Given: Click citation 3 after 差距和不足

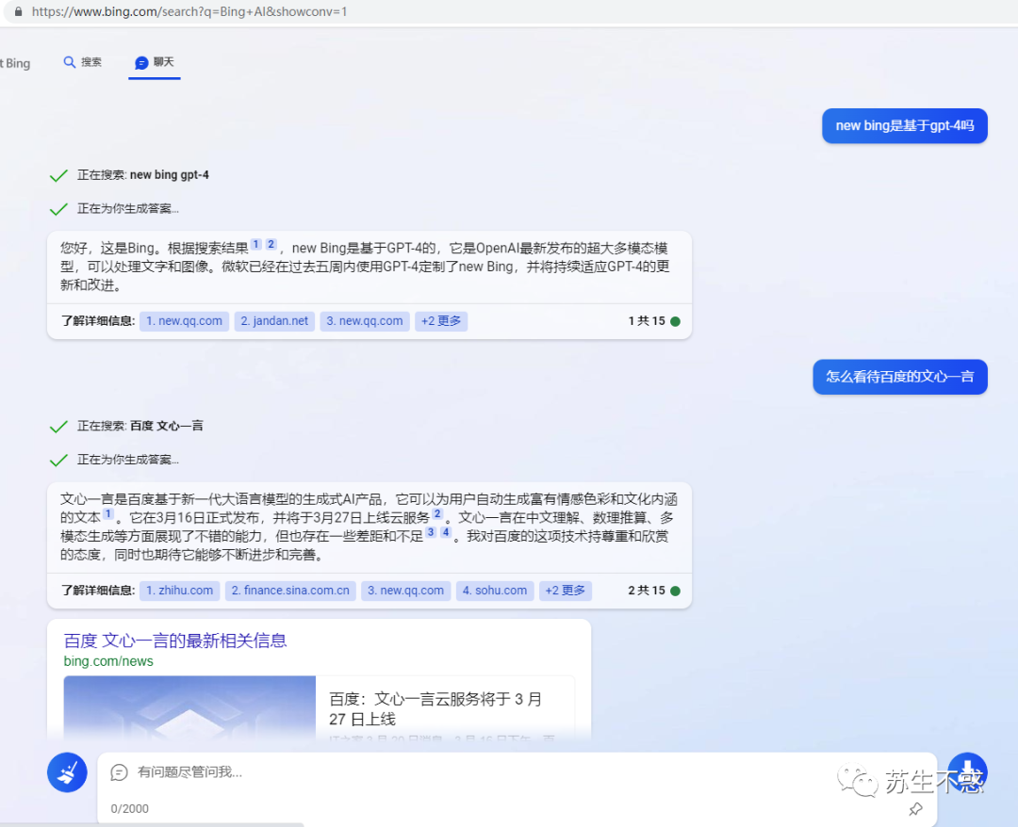Looking at the screenshot, I should click(431, 532).
